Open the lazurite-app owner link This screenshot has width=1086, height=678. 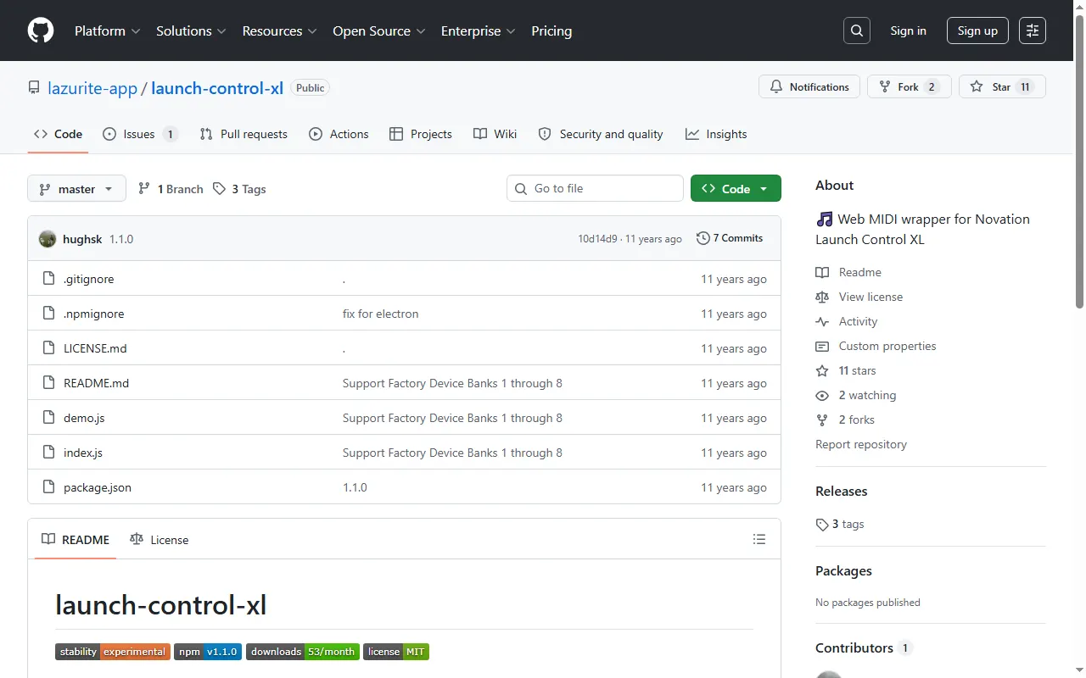92,88
